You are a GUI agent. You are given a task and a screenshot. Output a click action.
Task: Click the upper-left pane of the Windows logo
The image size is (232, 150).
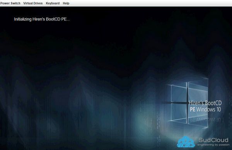pos(179,93)
